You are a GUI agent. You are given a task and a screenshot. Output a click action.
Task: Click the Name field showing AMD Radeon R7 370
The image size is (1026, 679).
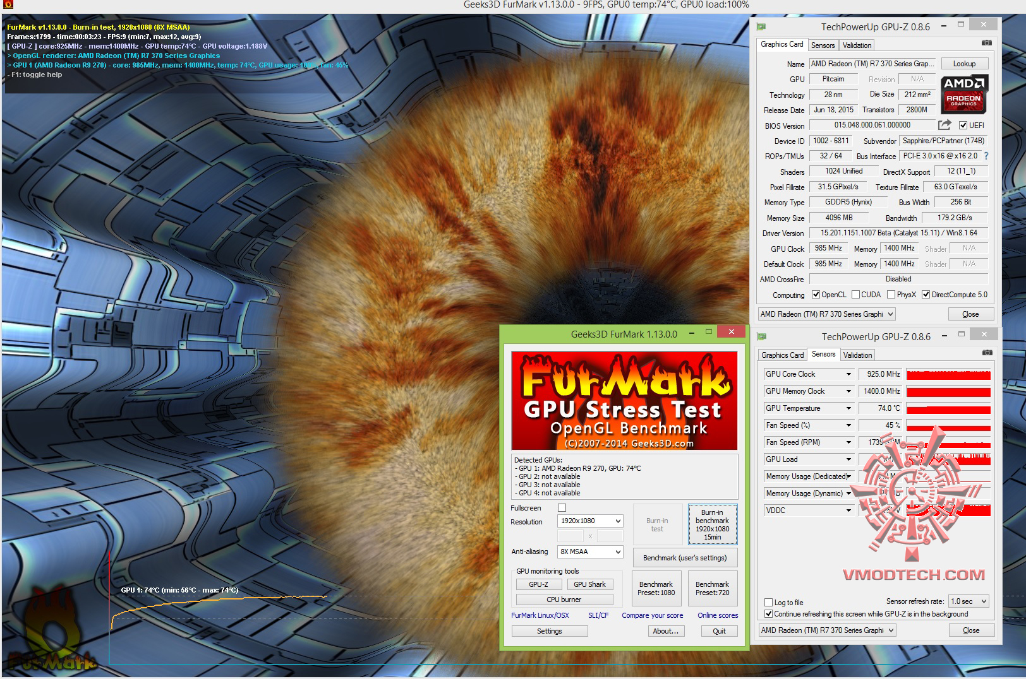[872, 64]
